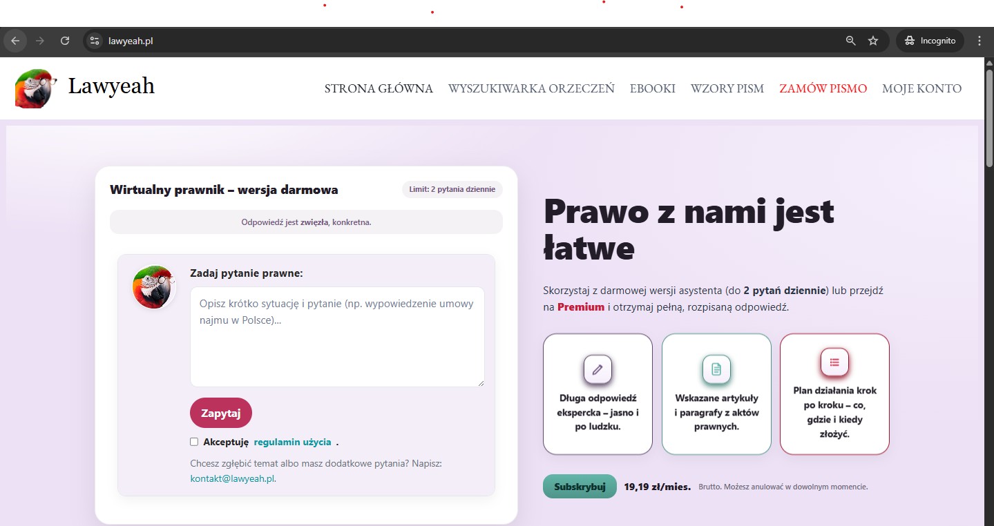The height and width of the screenshot is (526, 994).
Task: Go to Zamów Pismo in navigation
Action: 823,88
